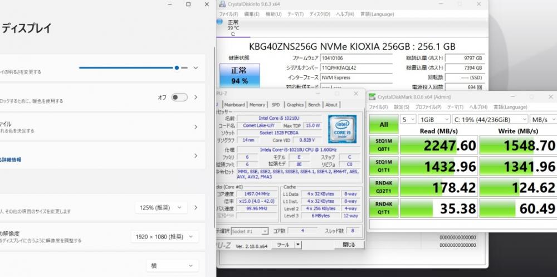Image resolution: width=557 pixels, height=277 pixels.
Task: Open 編集(E) menu in CrystalDiskInfo
Action: [252, 14]
